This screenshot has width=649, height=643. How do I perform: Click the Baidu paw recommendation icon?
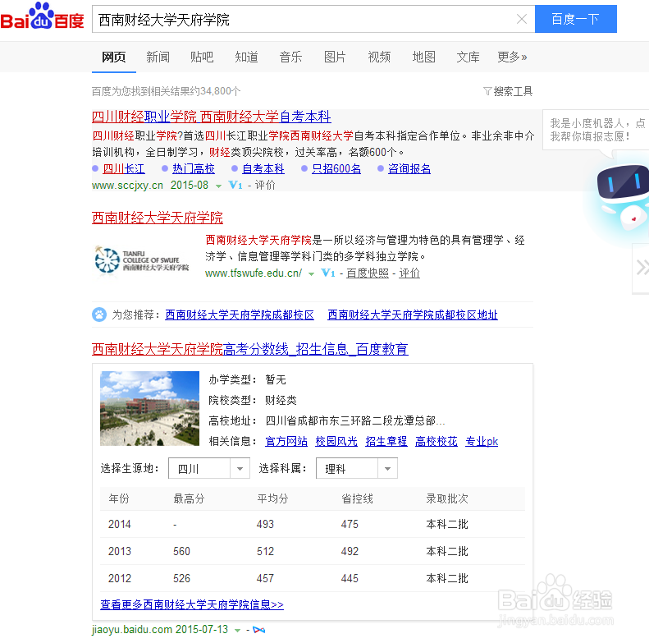pos(99,315)
